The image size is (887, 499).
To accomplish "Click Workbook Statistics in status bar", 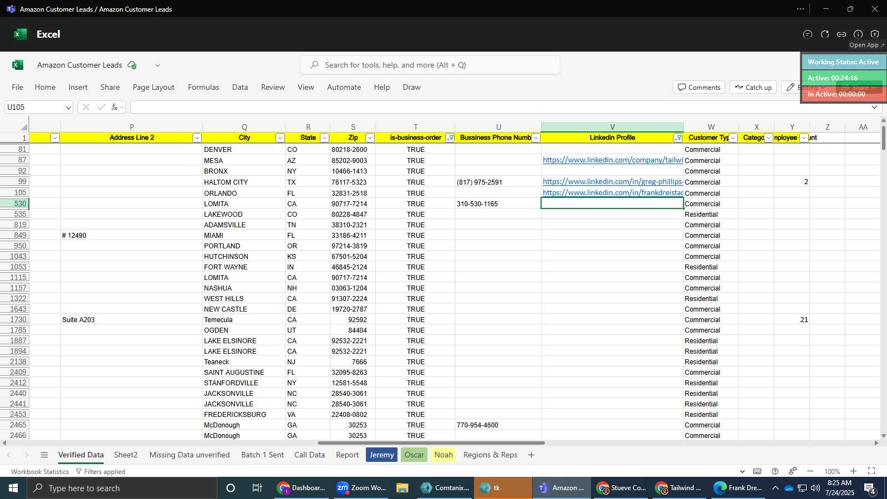I will point(40,472).
